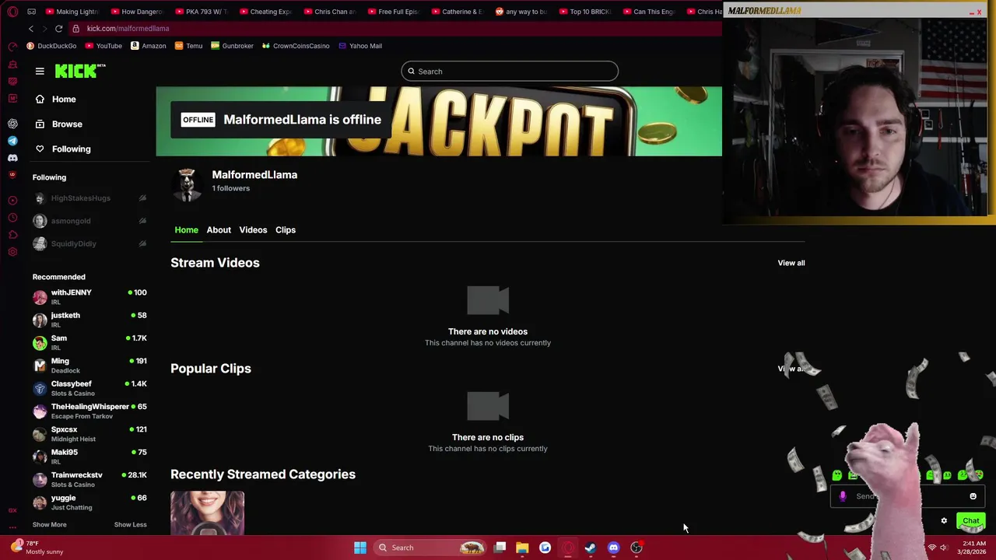Open recently streamed category thumbnail
996x560 pixels.
[x=207, y=513]
